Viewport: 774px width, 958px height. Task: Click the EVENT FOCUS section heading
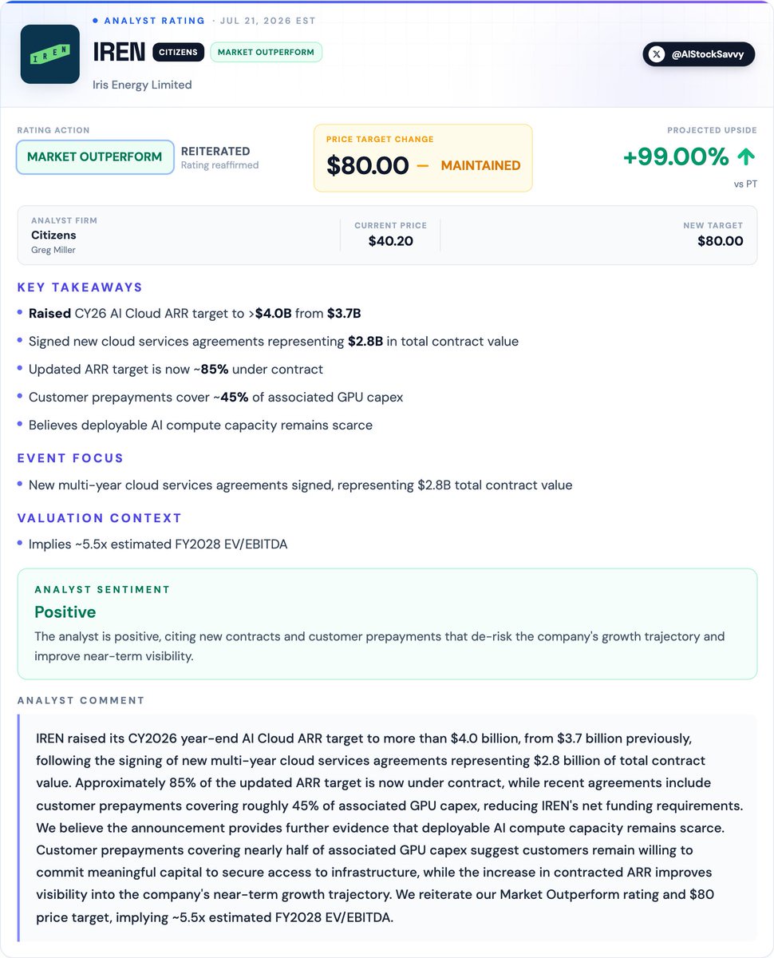[x=71, y=458]
